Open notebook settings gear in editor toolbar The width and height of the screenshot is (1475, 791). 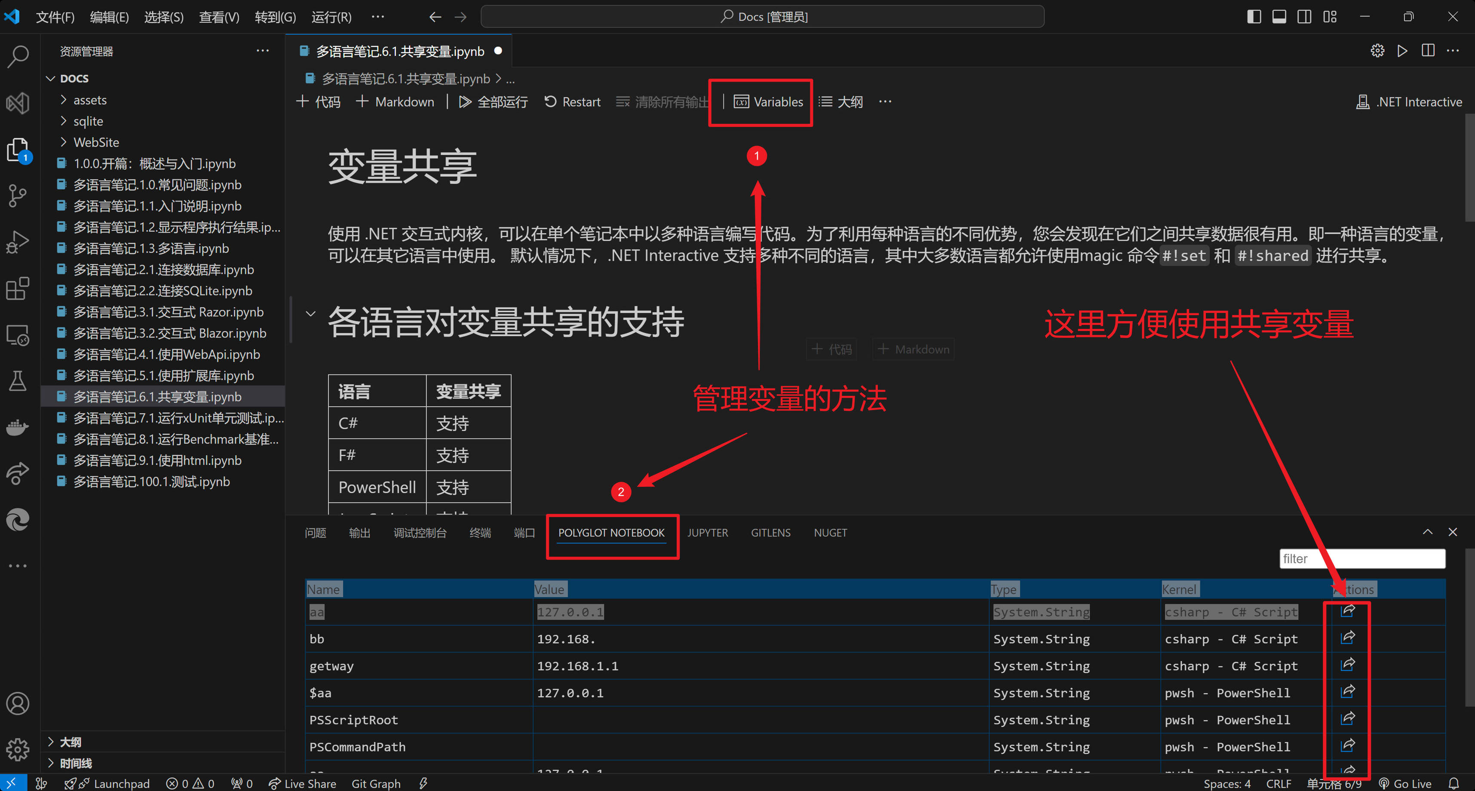1377,51
